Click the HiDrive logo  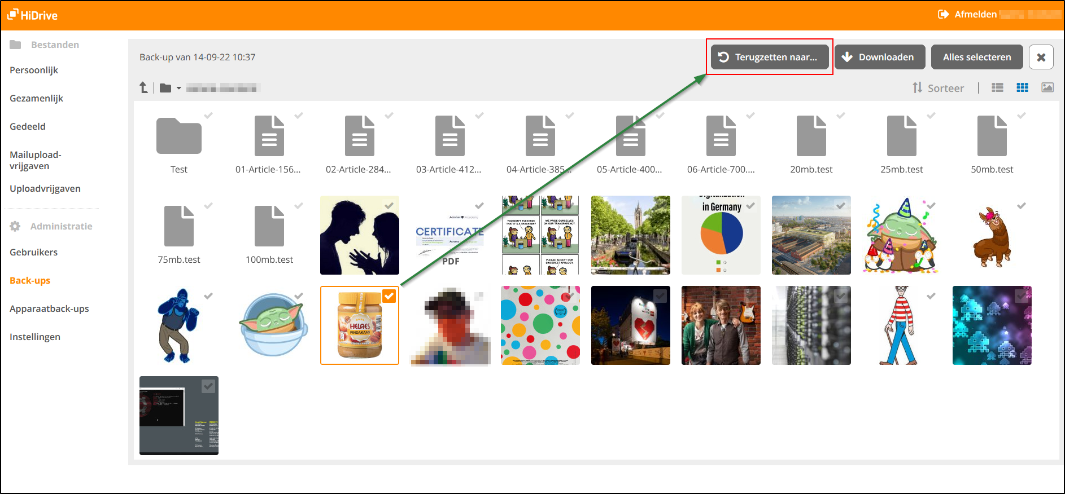pyautogui.click(x=33, y=15)
